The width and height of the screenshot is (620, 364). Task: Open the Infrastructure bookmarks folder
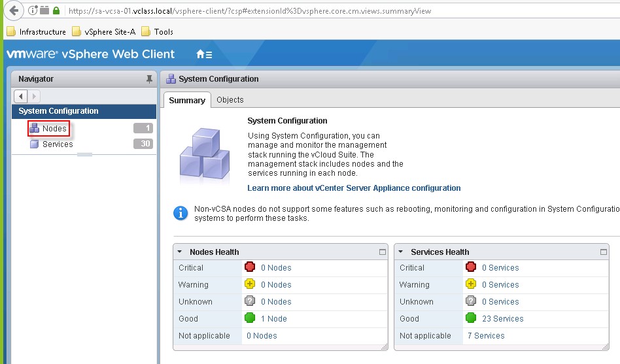[37, 31]
